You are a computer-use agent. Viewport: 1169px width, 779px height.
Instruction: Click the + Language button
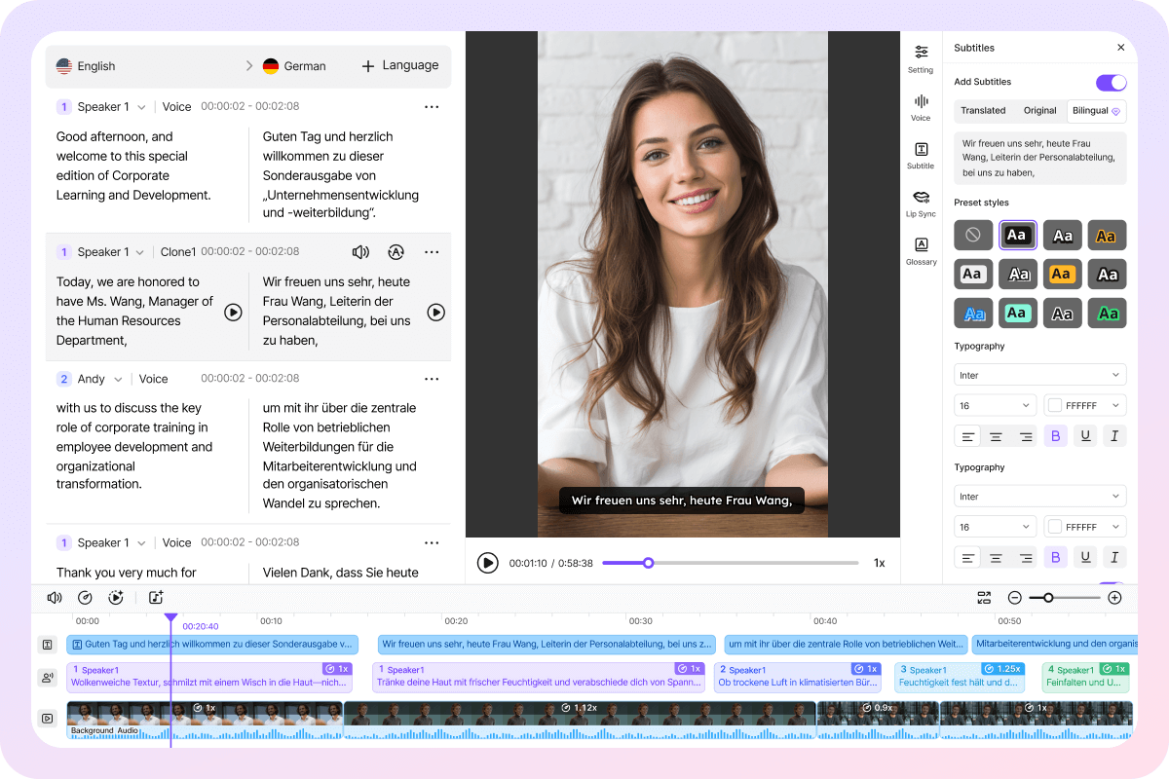point(399,65)
